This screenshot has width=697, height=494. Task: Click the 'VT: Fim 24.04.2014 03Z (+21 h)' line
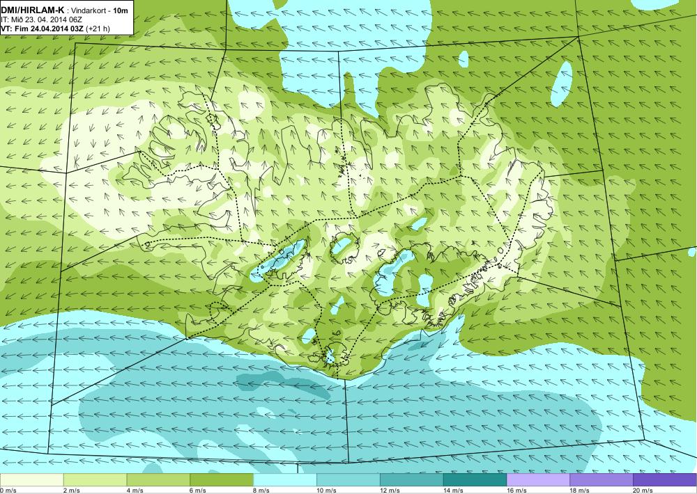coord(56,29)
